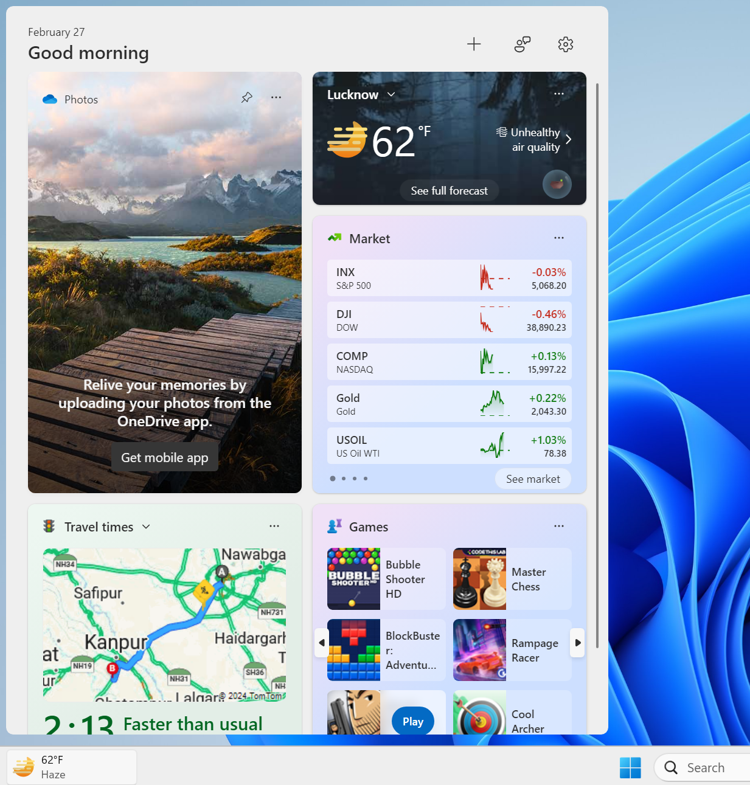The width and height of the screenshot is (750, 785).
Task: Click the round avatar in the weather card
Action: pos(557,184)
